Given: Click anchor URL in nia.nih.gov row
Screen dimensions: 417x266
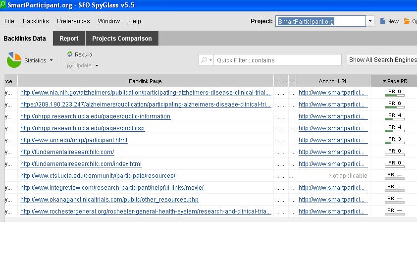Looking at the screenshot, I should tap(332, 93).
